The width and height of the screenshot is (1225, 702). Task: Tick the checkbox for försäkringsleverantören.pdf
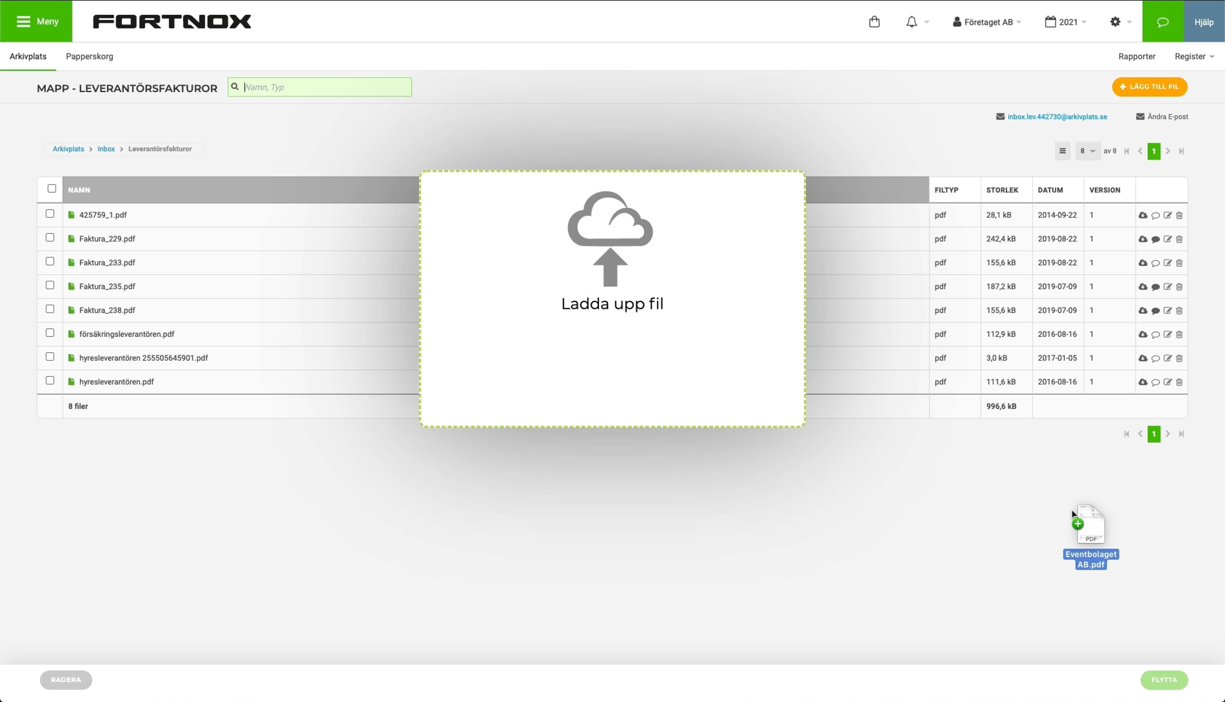tap(50, 333)
